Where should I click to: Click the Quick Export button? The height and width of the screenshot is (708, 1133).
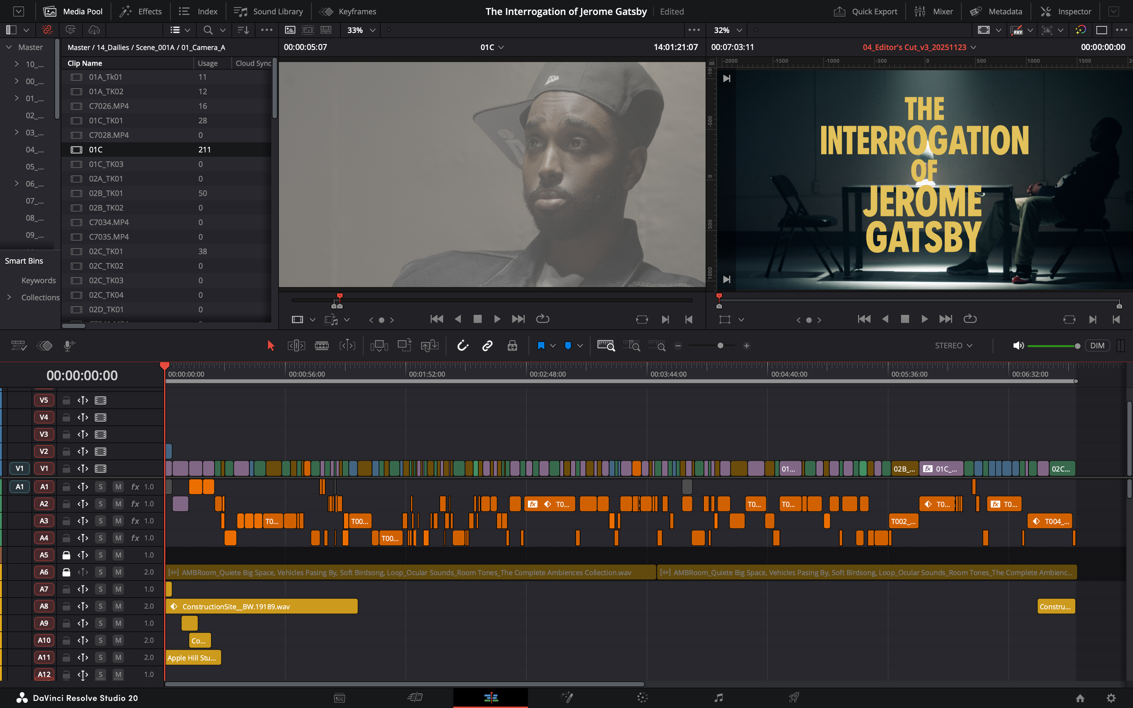coord(866,11)
